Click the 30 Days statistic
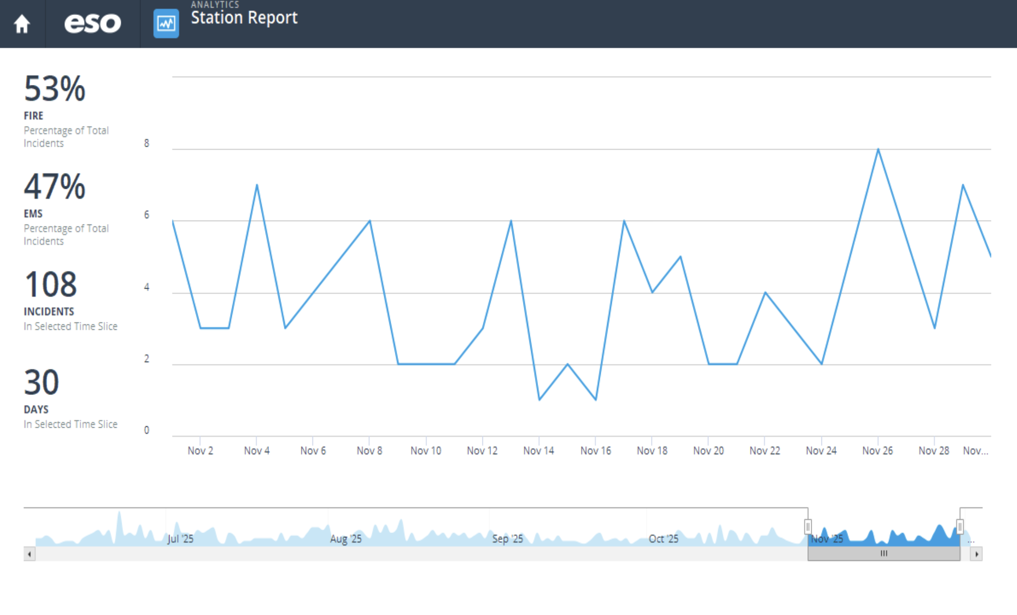This screenshot has width=1017, height=615. pyautogui.click(x=42, y=383)
